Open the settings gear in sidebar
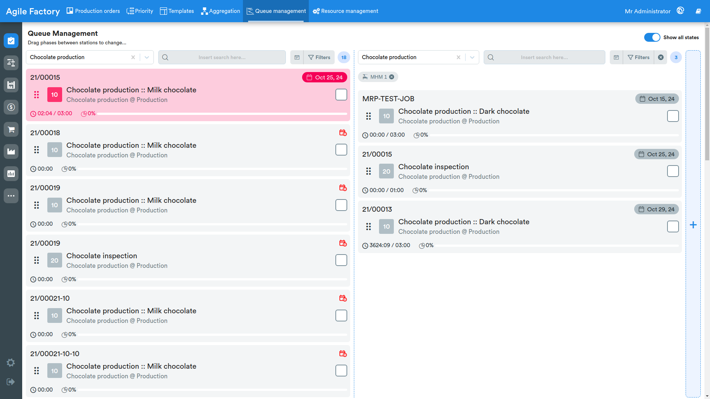 (11, 362)
